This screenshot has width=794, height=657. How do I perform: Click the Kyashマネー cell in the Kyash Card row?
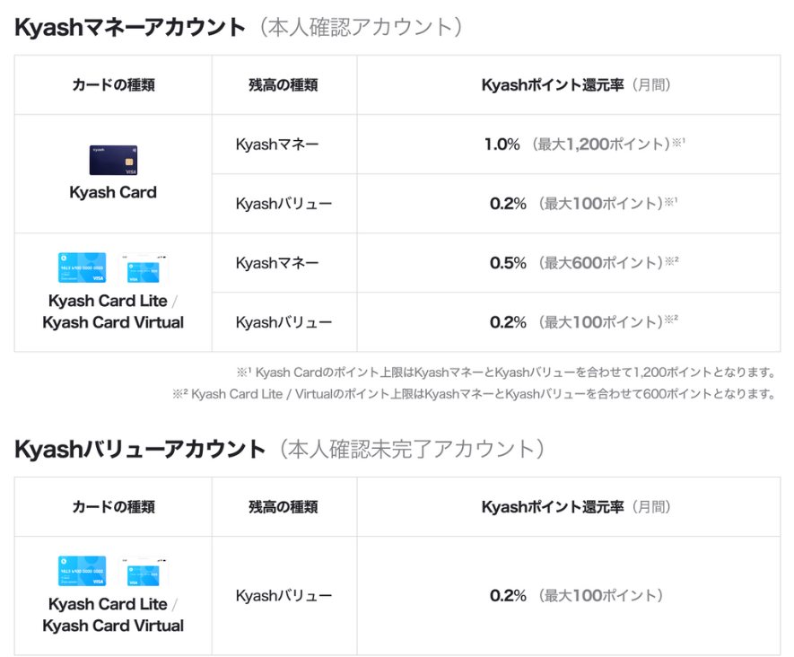277,145
